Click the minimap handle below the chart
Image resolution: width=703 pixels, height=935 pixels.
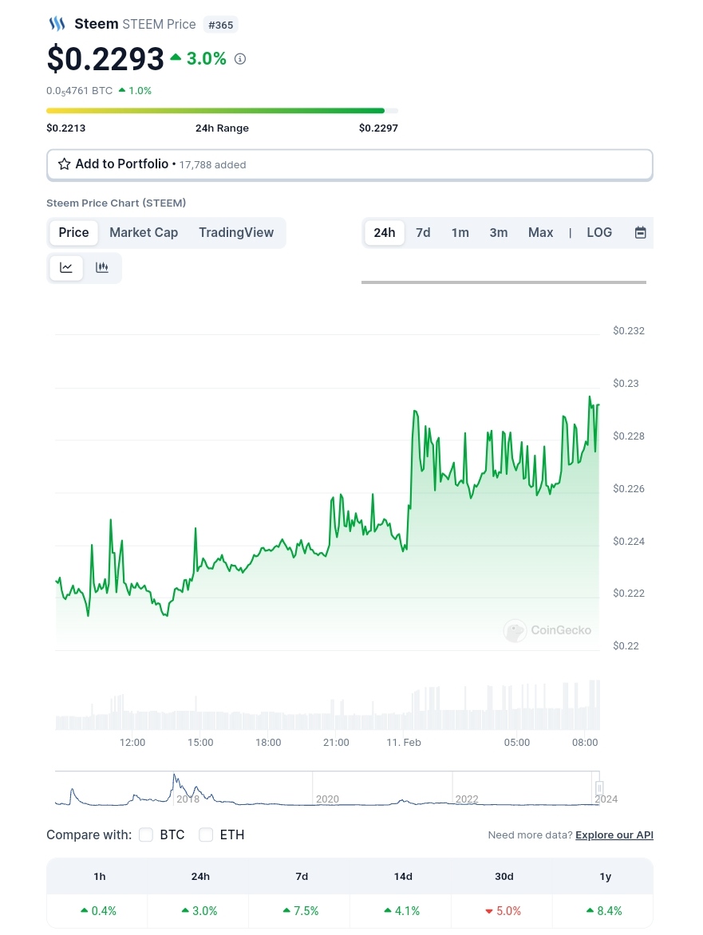click(x=599, y=788)
